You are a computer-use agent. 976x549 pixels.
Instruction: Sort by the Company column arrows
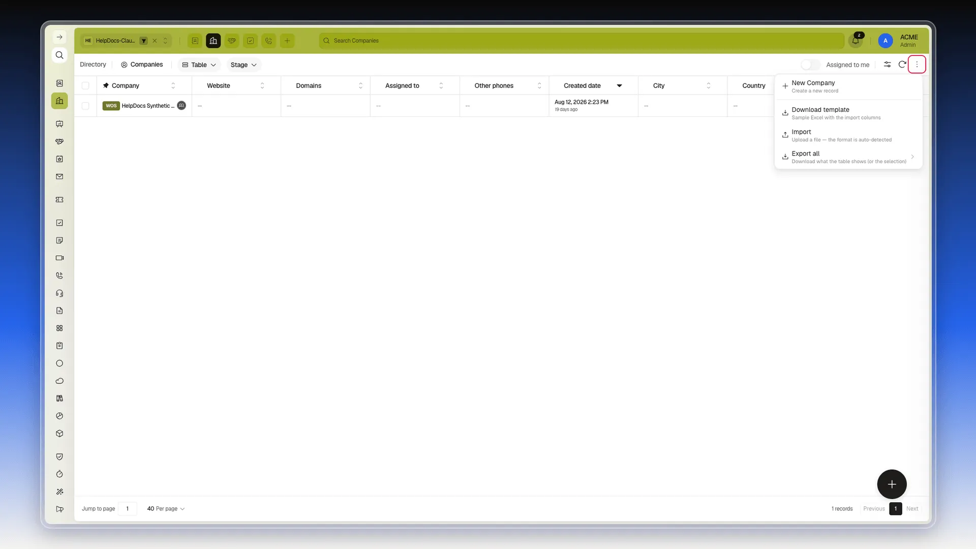click(x=173, y=85)
